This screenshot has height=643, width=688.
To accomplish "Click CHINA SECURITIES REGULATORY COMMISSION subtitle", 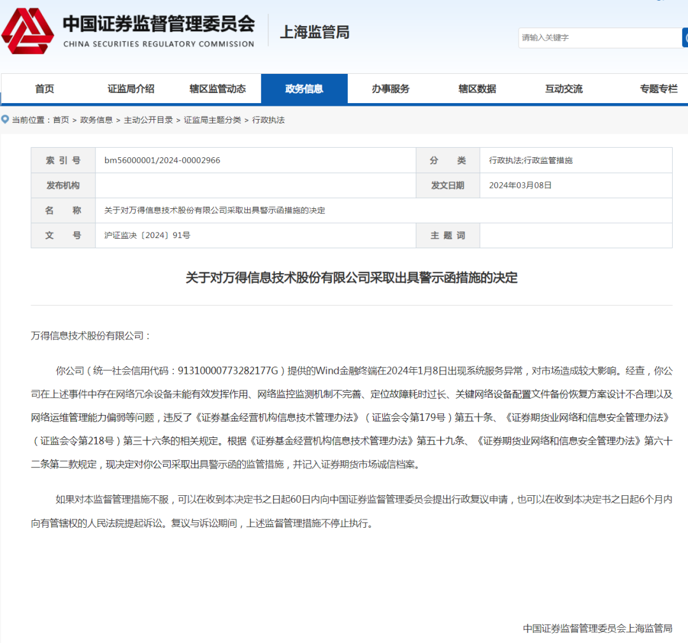I will coord(159,44).
